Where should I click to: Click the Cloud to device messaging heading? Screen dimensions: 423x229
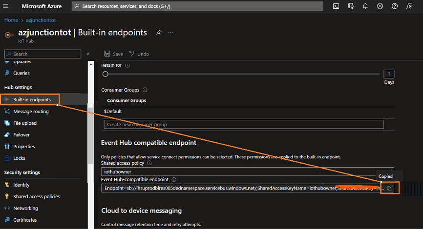tap(141, 210)
